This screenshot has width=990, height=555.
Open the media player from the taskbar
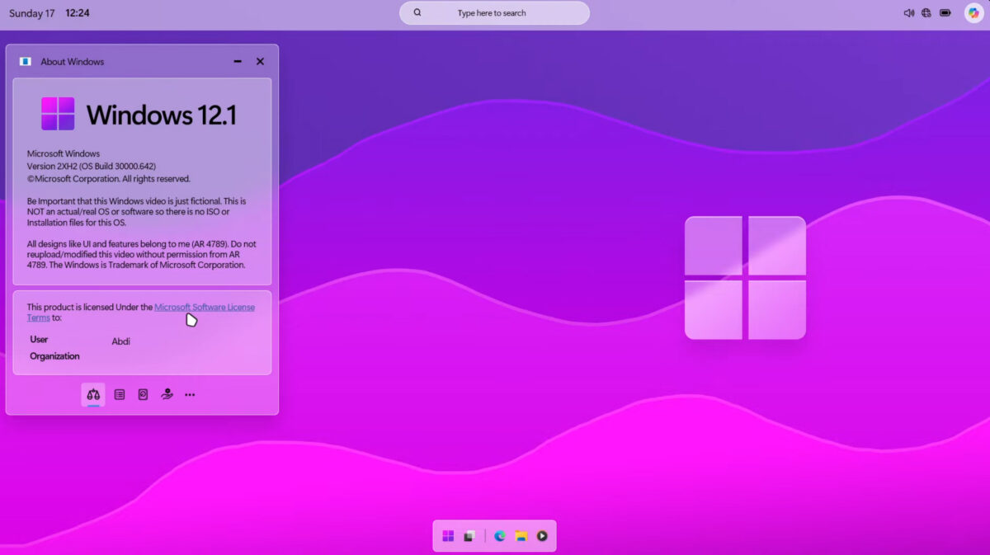coord(542,535)
